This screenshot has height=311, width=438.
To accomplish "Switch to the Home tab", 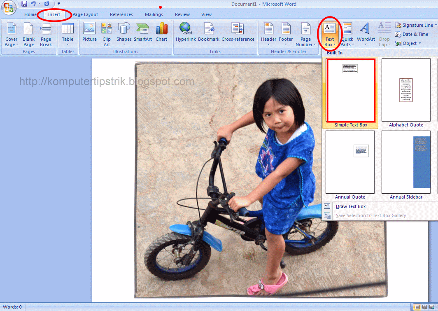I will tap(30, 14).
